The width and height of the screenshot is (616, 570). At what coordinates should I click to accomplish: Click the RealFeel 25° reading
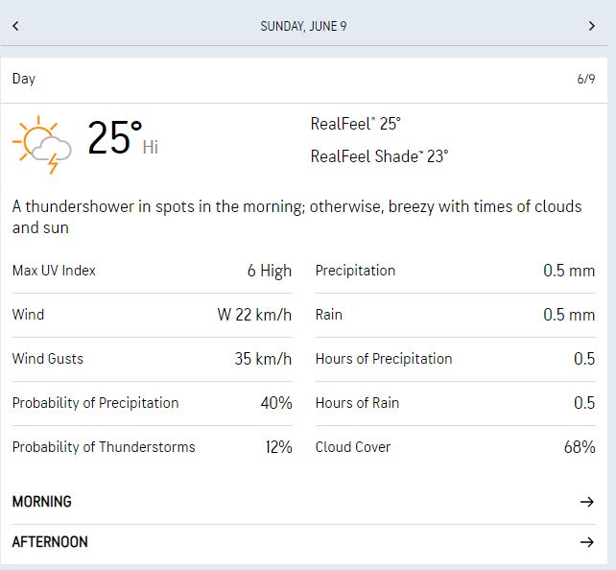(355, 124)
